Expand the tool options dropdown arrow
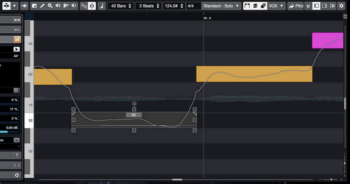 pyautogui.click(x=15, y=6)
